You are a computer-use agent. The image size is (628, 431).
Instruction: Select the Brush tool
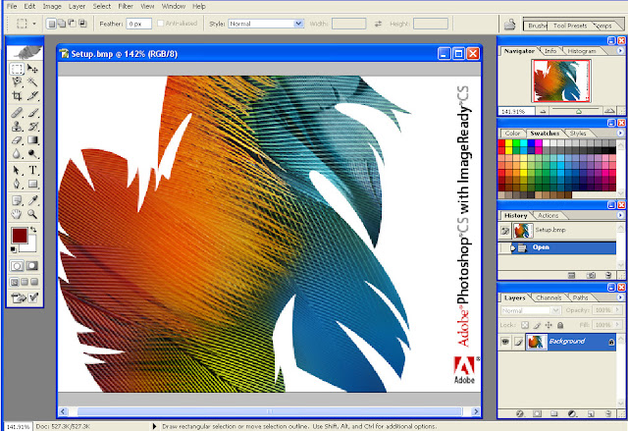[x=32, y=113]
